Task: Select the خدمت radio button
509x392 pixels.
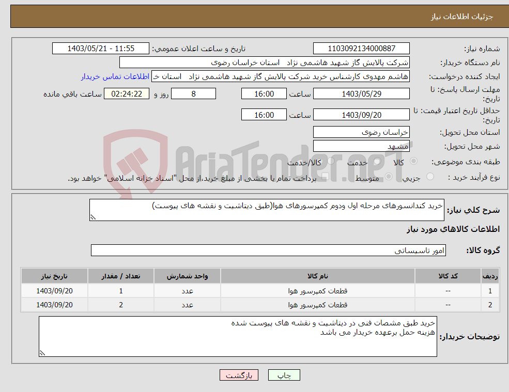Action: [377, 161]
